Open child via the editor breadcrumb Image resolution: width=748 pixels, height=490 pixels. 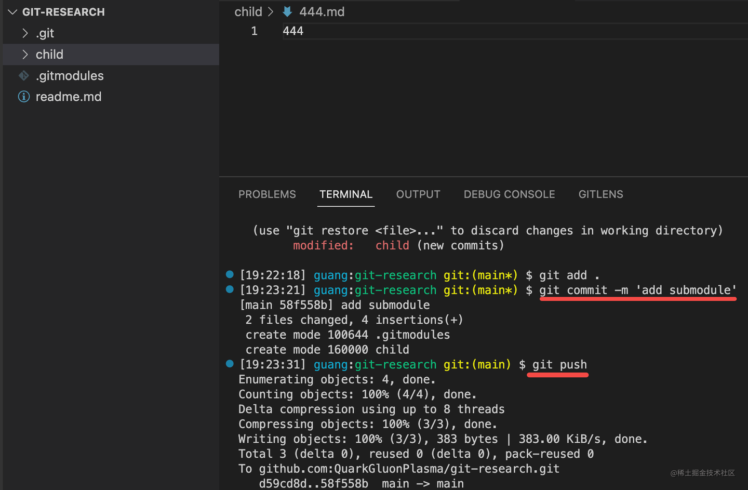point(248,11)
